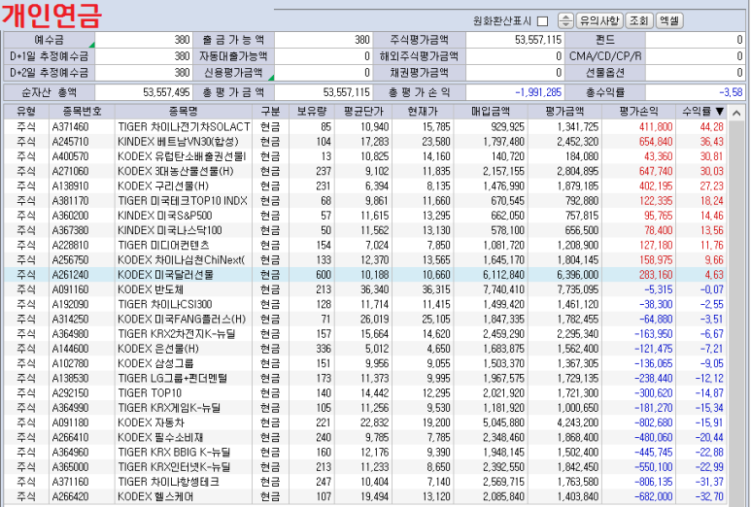This screenshot has width=751, height=507.
Task: Select the TIGER KRX2차전지K-뉴딜 row
Action: [x=365, y=334]
